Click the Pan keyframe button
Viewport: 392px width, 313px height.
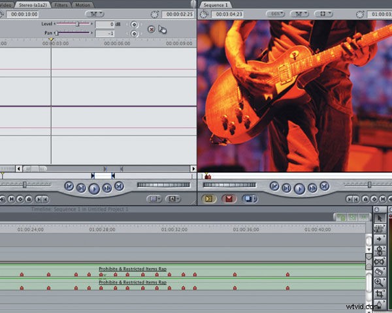(135, 33)
